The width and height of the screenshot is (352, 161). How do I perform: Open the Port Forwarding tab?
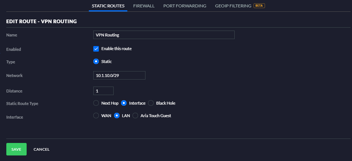(x=185, y=6)
